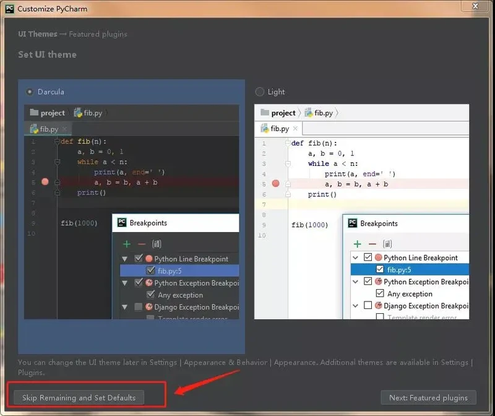This screenshot has height=416, width=495.
Task: Click Python Exception Breakpoint icon in Darcula tree
Action: point(149,283)
